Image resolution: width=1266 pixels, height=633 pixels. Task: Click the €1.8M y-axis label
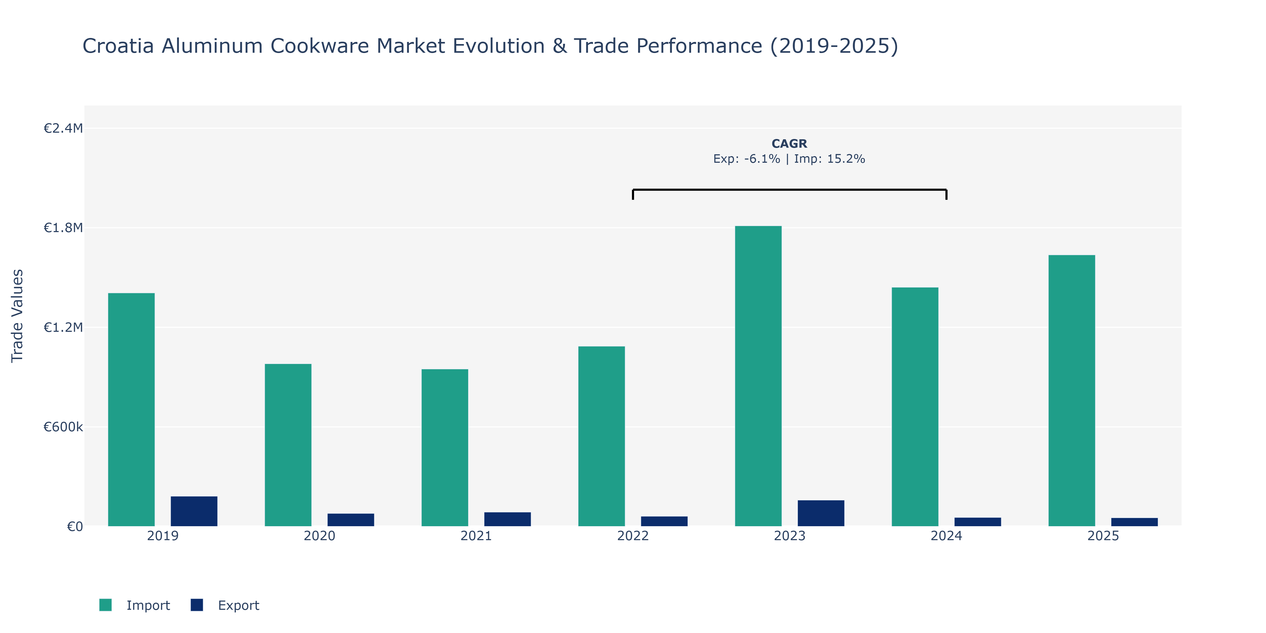click(63, 228)
